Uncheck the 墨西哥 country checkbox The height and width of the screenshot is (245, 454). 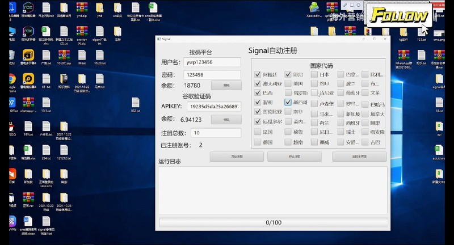click(x=288, y=102)
